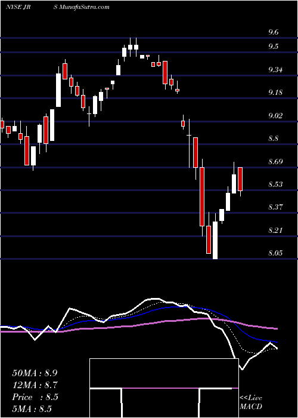Click the 8.37 price axis label

point(275,207)
